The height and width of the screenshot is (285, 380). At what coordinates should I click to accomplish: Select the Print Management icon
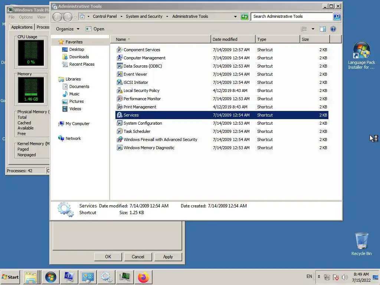[119, 107]
